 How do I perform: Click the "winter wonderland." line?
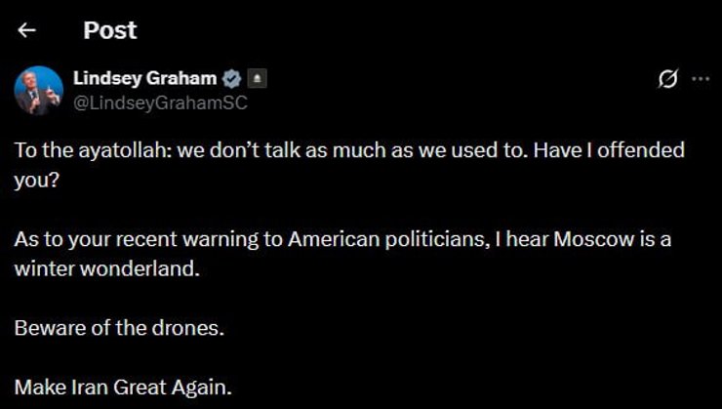click(x=106, y=268)
